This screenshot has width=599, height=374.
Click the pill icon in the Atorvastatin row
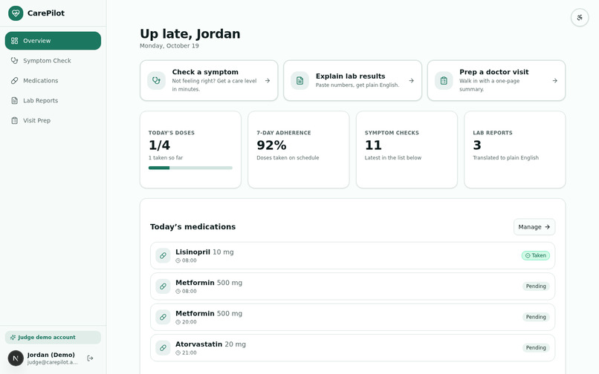coord(163,348)
